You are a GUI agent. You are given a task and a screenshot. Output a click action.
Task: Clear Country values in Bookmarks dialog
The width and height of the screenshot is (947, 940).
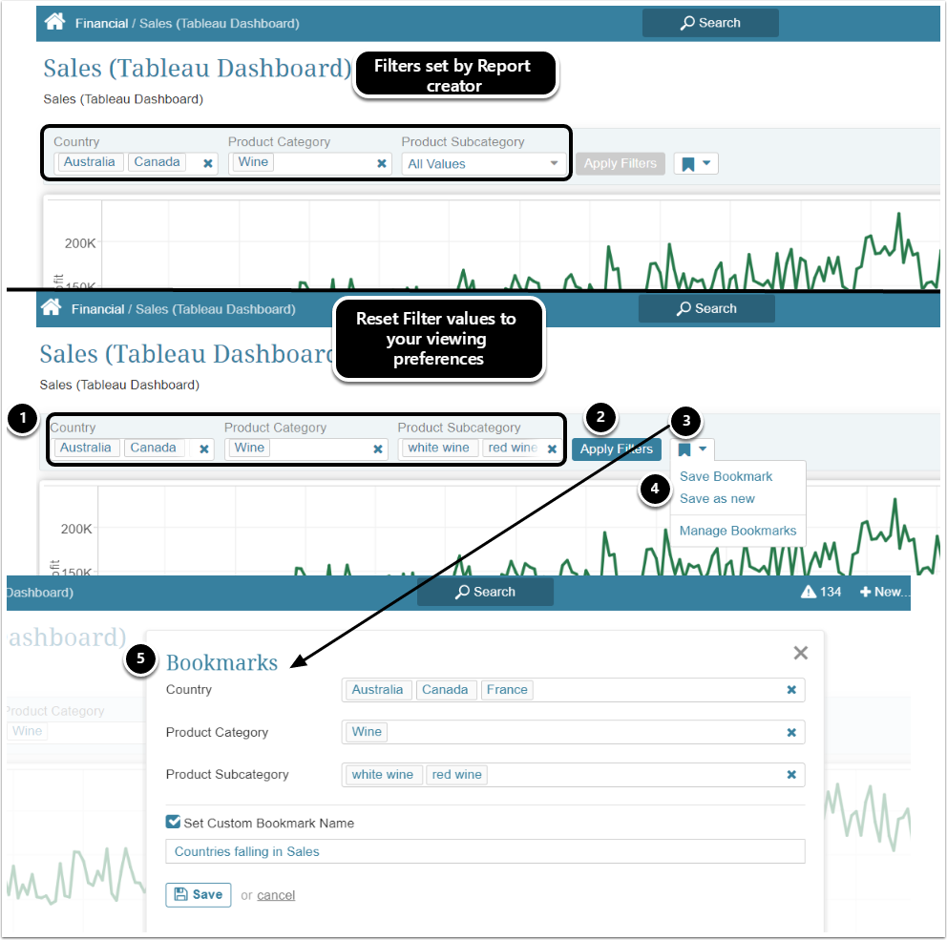tap(791, 690)
